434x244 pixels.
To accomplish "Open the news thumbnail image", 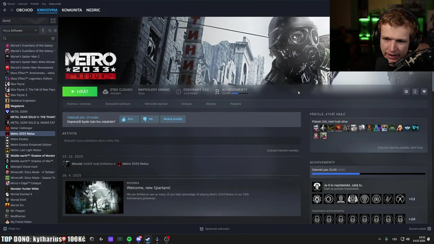I will 94,198.
